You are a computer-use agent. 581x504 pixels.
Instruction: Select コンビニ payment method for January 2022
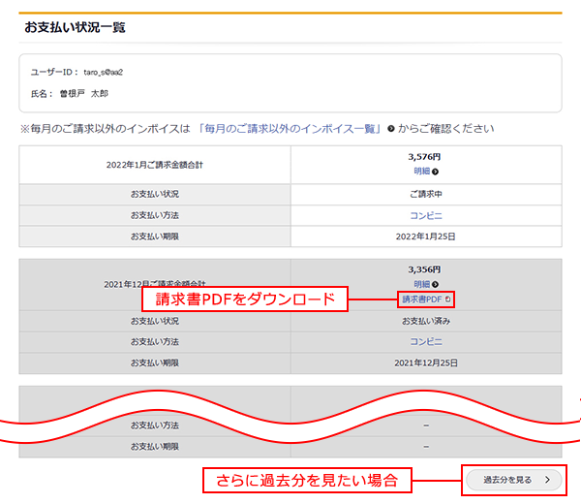click(x=425, y=213)
